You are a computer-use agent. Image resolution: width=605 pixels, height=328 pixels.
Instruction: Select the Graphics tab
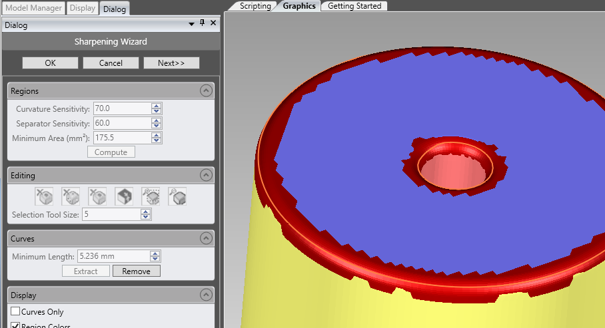299,6
